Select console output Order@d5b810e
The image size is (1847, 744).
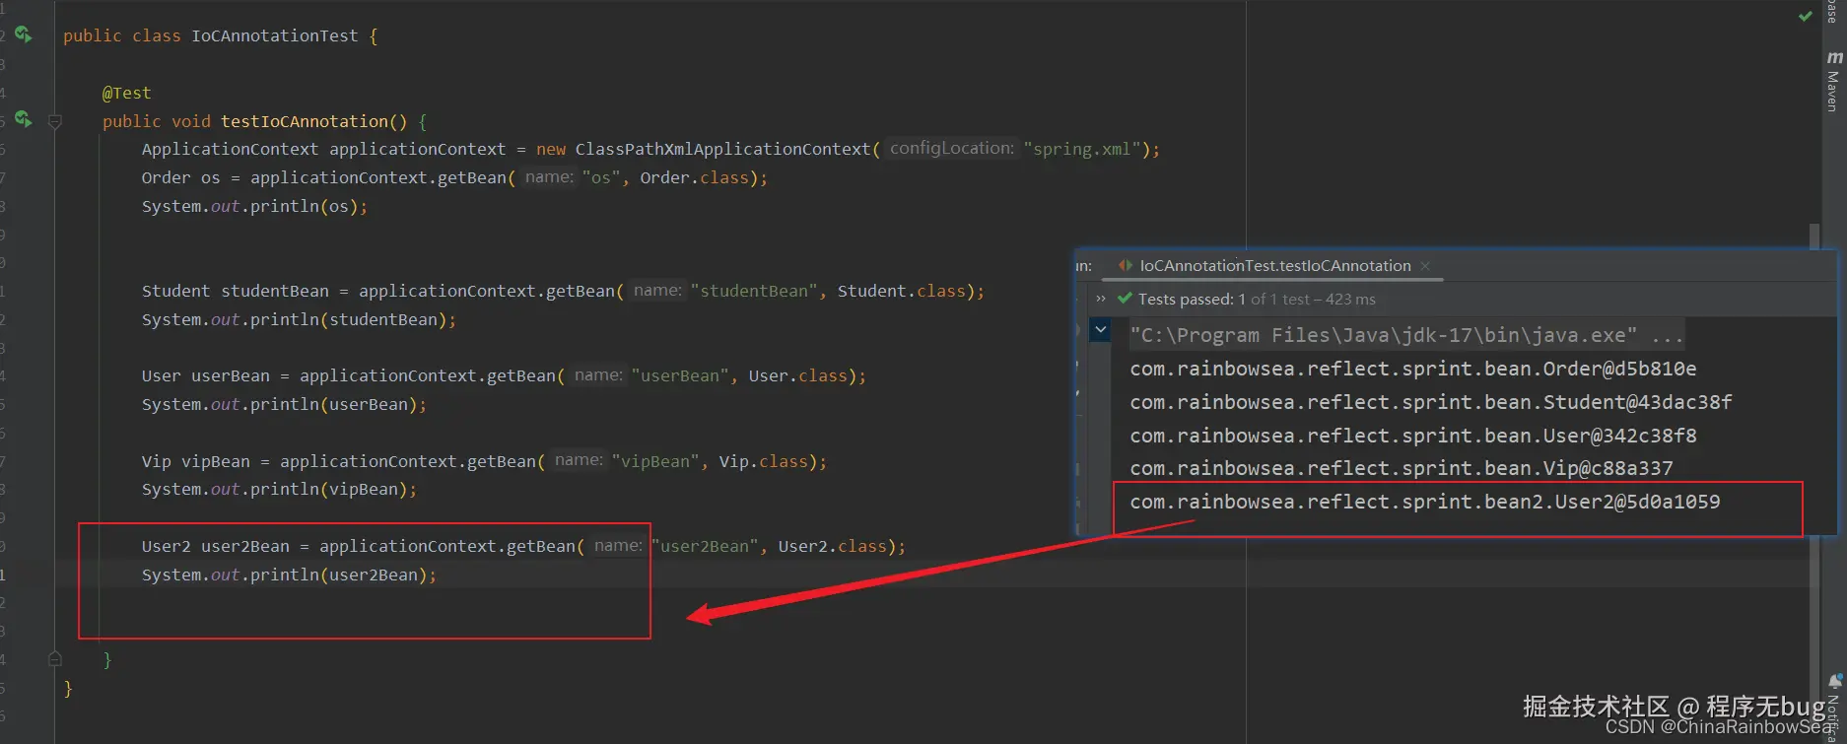click(1413, 370)
